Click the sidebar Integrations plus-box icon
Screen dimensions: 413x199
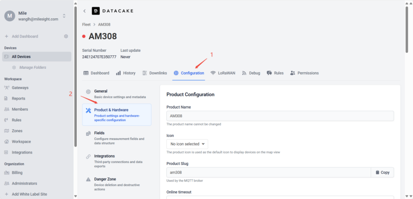coord(6,152)
